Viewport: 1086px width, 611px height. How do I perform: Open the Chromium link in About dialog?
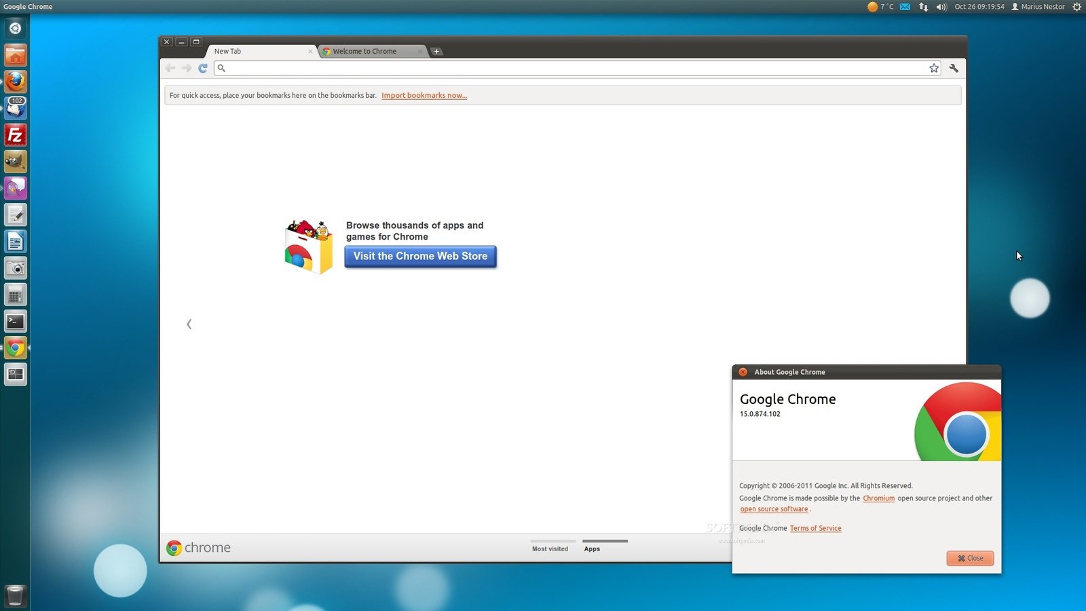879,498
